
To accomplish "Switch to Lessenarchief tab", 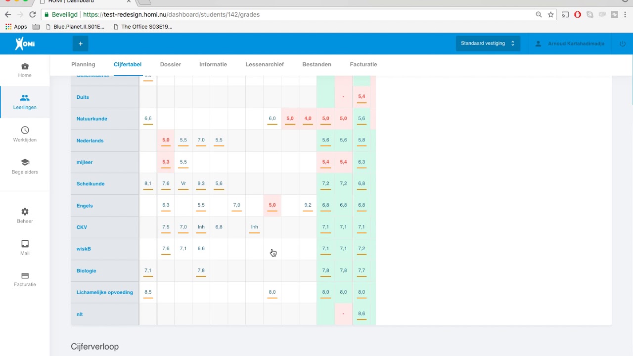I will [265, 64].
